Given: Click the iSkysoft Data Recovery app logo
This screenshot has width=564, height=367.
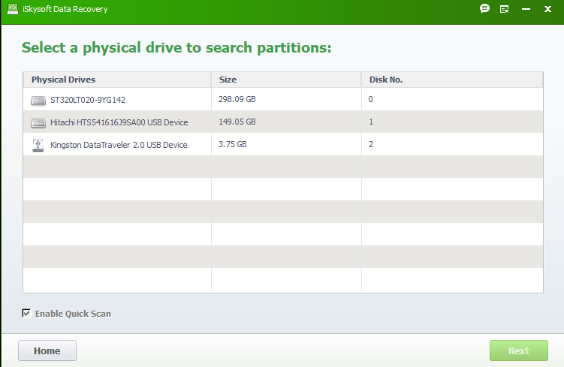Looking at the screenshot, I should pyautogui.click(x=13, y=9).
